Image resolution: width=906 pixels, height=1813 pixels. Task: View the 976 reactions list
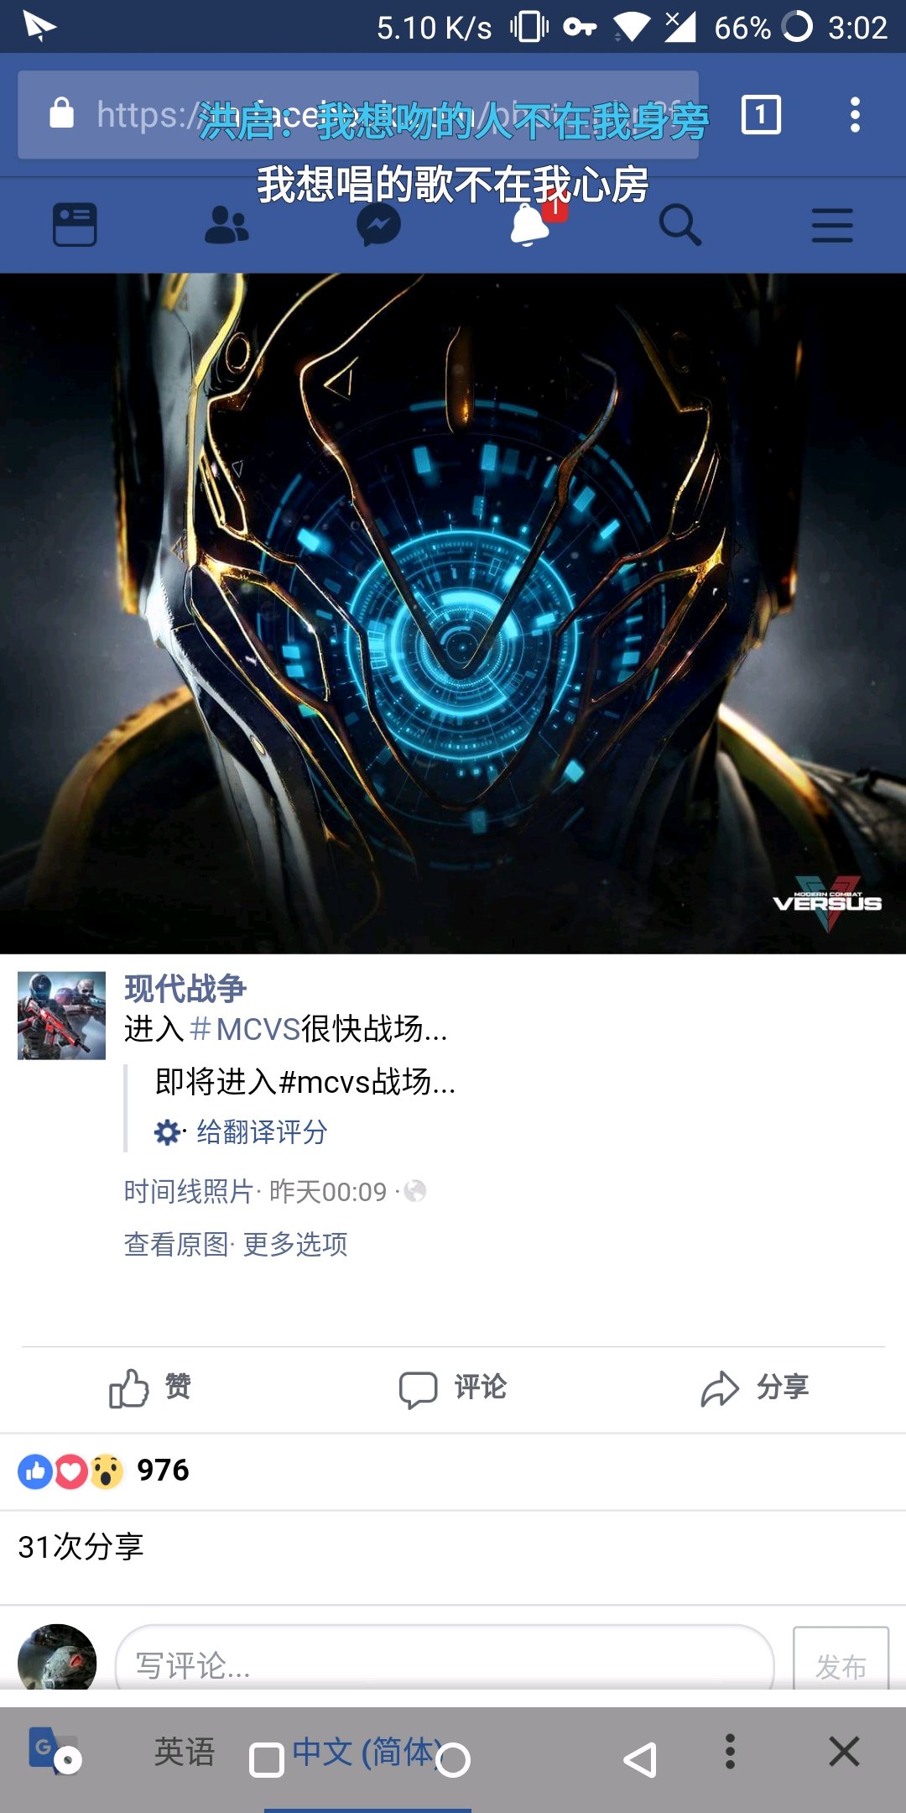click(x=104, y=1471)
